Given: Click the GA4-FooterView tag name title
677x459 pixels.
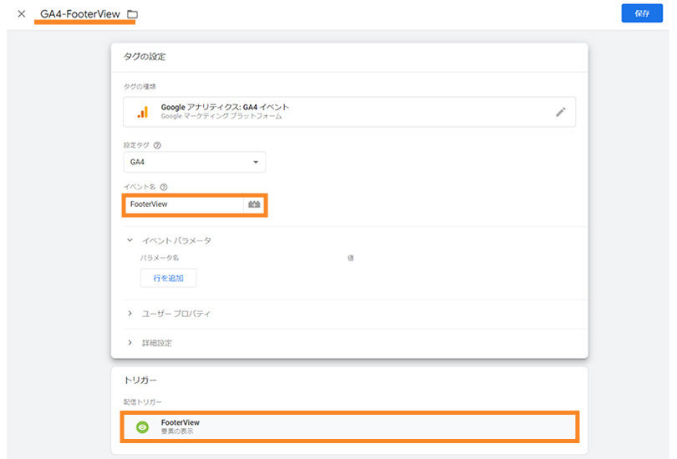Looking at the screenshot, I should [x=79, y=14].
